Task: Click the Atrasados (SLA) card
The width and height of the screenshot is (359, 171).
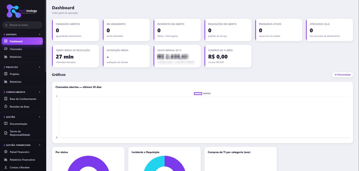Action: [329, 30]
